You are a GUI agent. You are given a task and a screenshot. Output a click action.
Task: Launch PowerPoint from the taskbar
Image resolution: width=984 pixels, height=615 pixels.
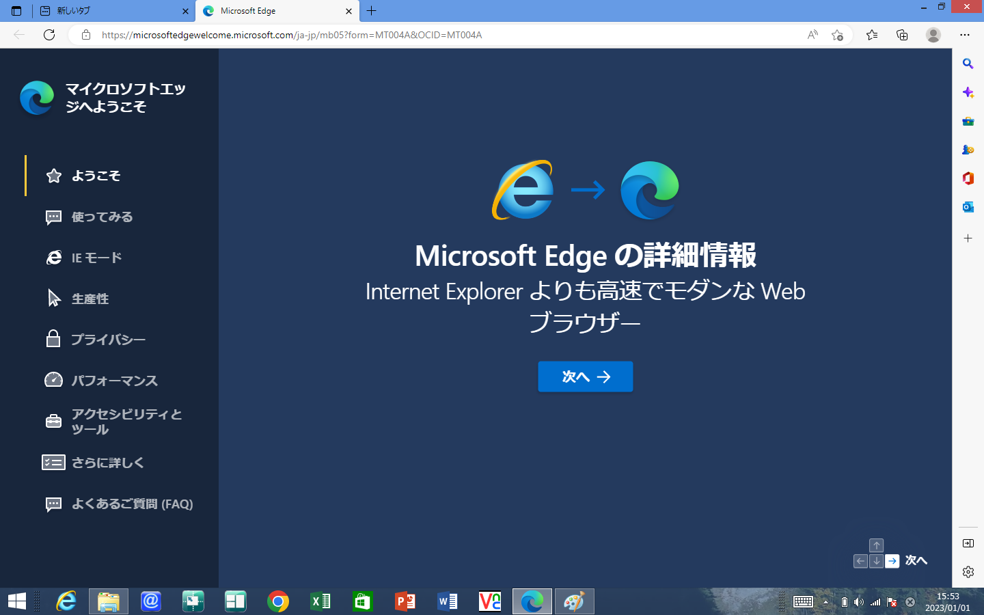[x=405, y=601]
